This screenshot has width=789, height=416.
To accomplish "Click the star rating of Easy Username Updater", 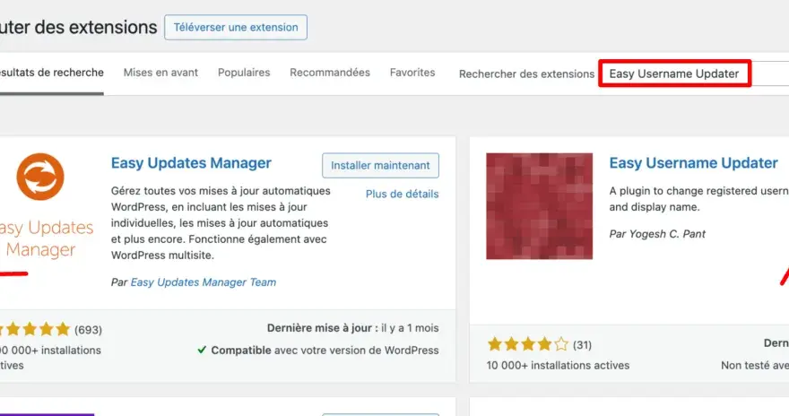I will coord(528,344).
